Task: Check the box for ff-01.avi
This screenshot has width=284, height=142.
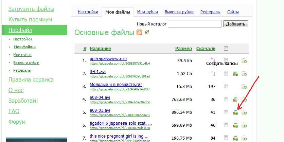Action: [x=226, y=73]
